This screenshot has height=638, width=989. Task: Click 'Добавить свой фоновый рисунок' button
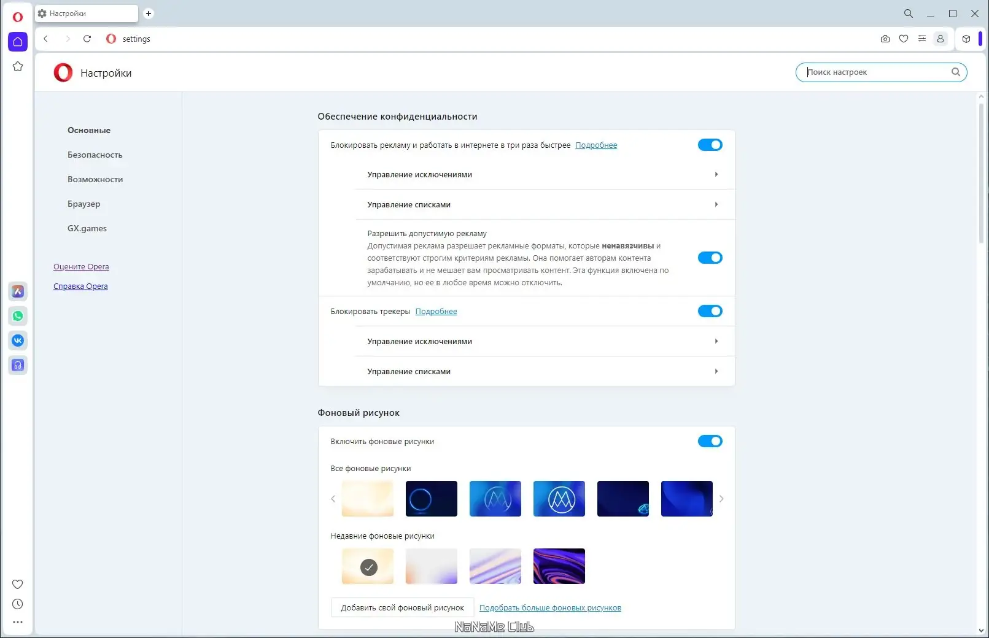(403, 608)
